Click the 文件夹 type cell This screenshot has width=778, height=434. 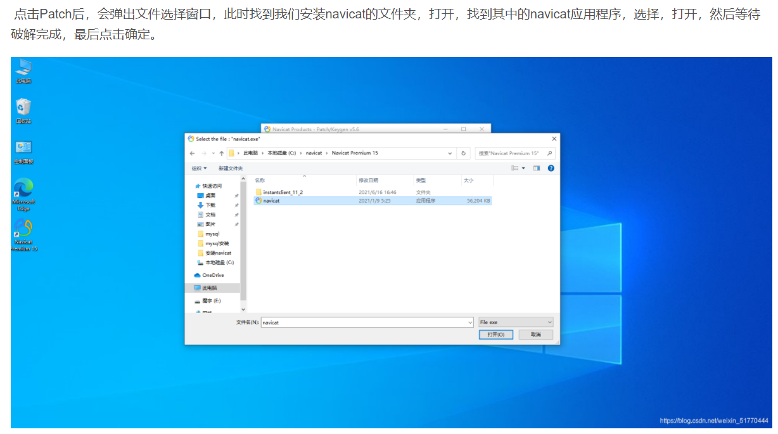pyautogui.click(x=423, y=191)
